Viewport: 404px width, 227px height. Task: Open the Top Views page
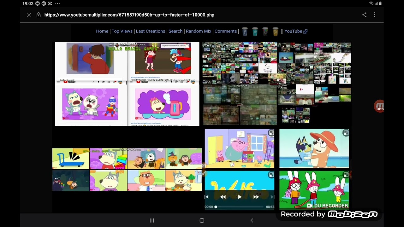pos(122,31)
